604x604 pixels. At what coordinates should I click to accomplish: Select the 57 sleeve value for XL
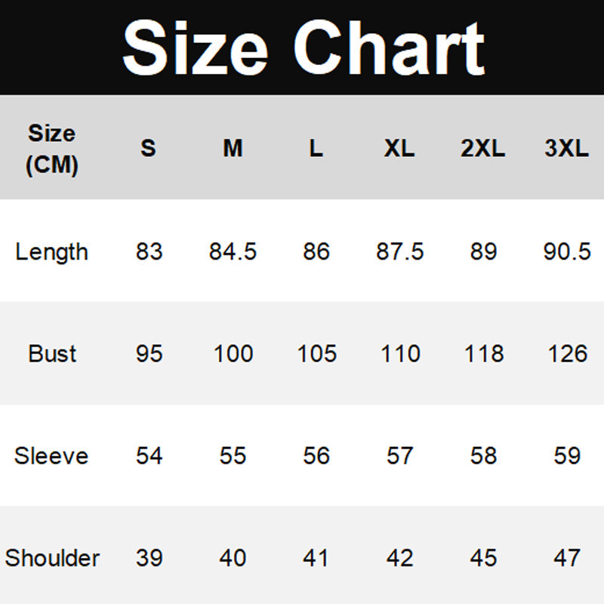[x=399, y=456]
